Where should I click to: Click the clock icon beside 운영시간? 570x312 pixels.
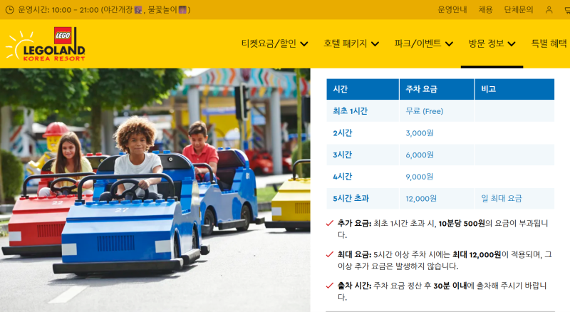[10, 10]
